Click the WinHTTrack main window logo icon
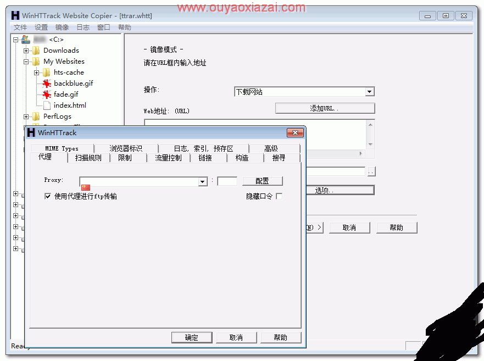This screenshot has height=361, width=484. coord(15,15)
